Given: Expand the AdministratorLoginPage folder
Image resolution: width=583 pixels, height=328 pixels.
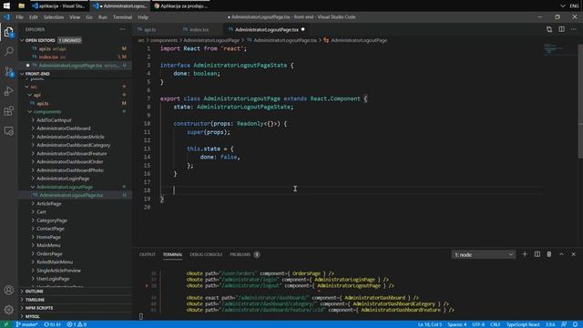Looking at the screenshot, I should pyautogui.click(x=63, y=179).
